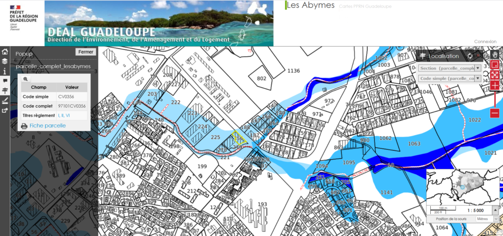Click parcel 199 on the map

202,166
